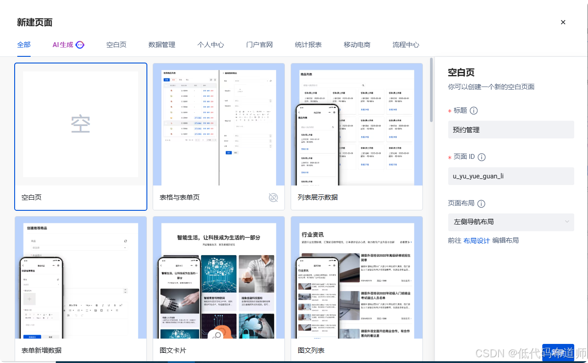Select the 空白页 template thumbnail
588x363 pixels.
tap(81, 124)
